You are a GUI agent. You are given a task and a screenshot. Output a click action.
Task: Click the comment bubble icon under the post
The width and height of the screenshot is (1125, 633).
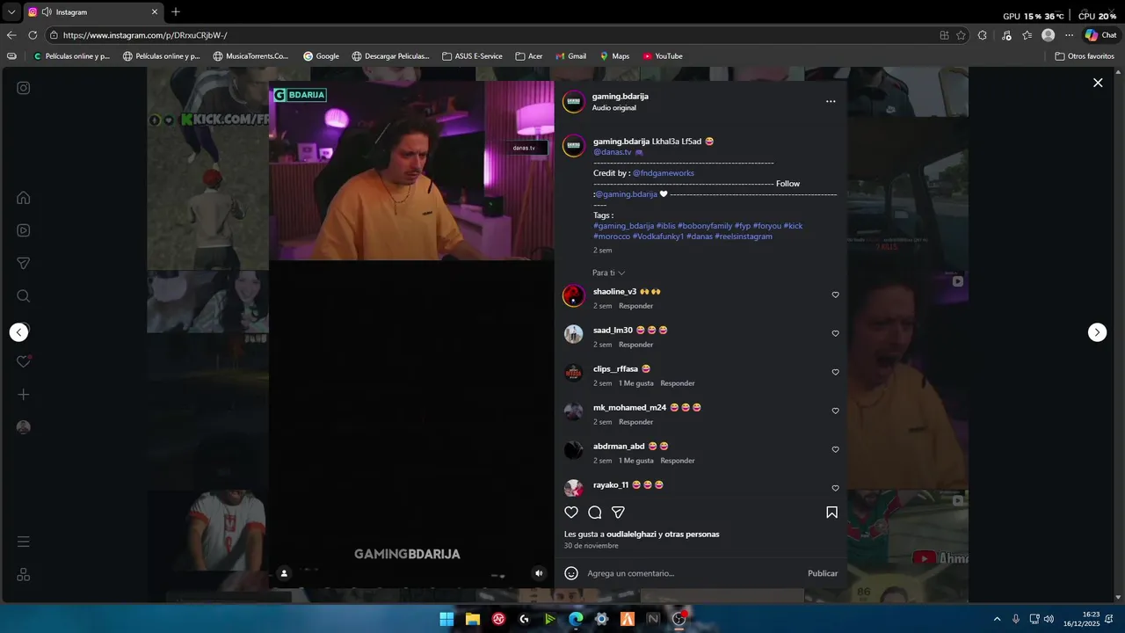click(x=595, y=513)
